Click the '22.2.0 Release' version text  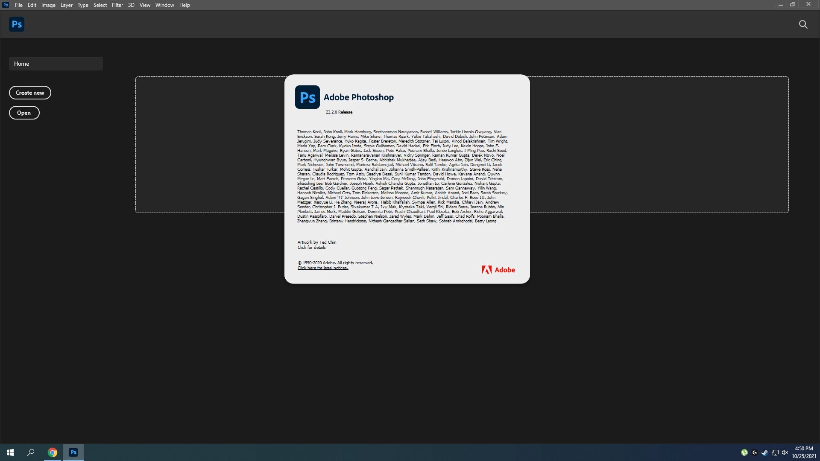(x=339, y=112)
